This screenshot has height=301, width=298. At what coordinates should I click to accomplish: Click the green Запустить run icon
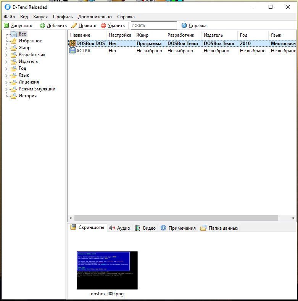6,25
